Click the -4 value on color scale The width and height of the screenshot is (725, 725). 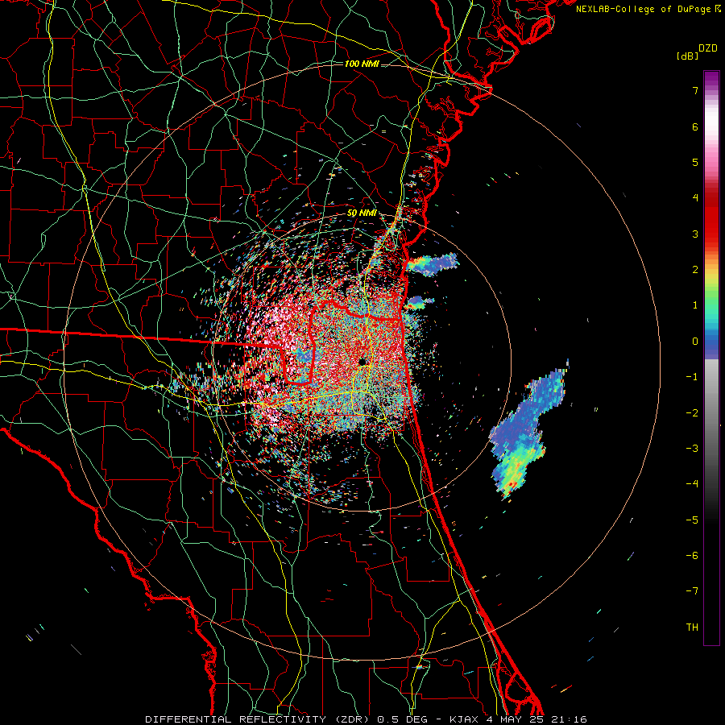[692, 484]
